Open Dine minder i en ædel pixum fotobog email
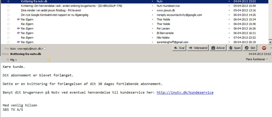The height and width of the screenshot is (117, 272). 51,10
